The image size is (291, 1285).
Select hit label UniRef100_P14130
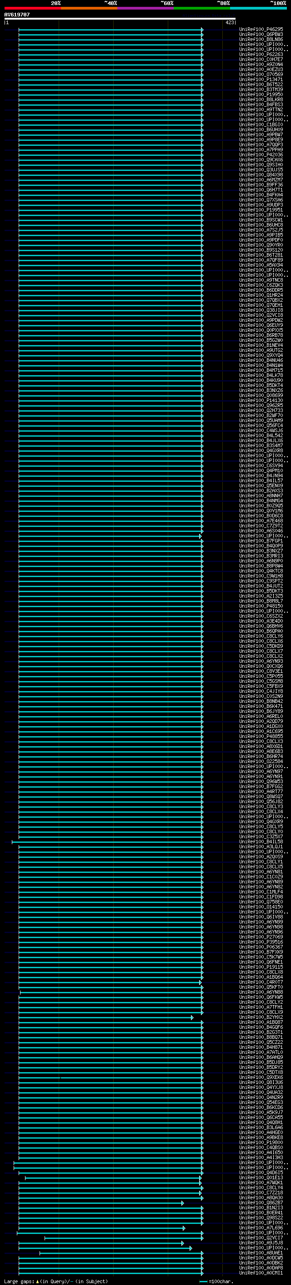coord(261,401)
